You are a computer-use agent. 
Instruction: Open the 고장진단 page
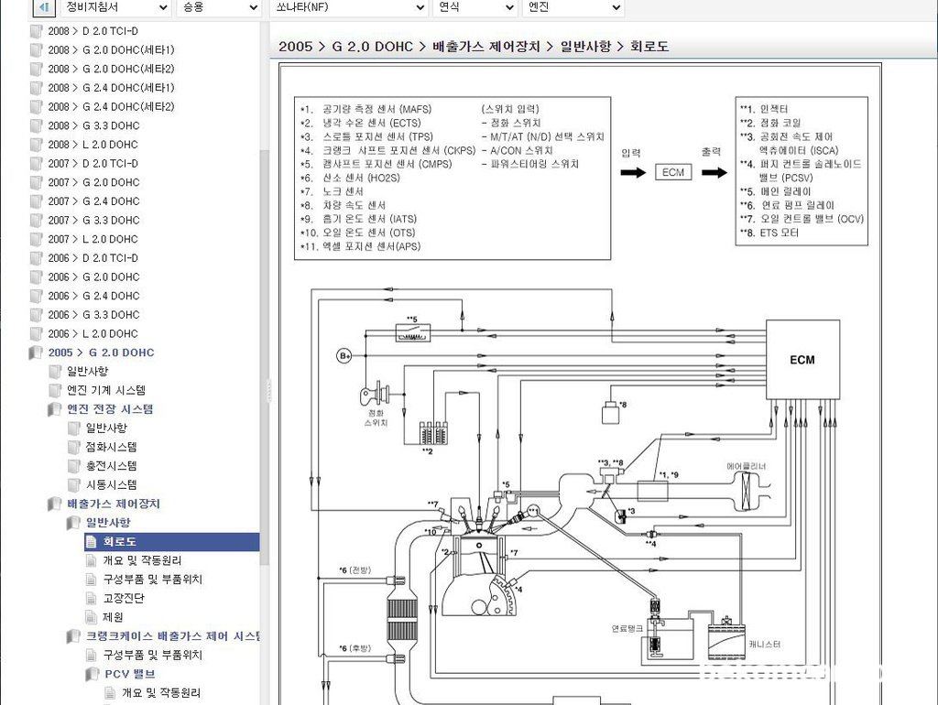click(124, 599)
